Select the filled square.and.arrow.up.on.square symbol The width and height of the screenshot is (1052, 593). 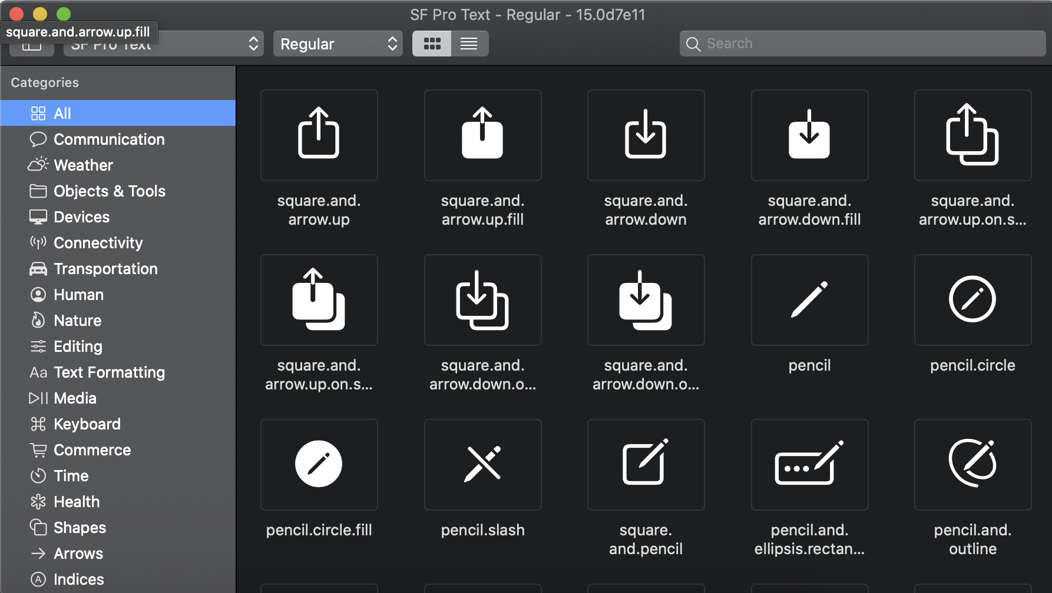(x=319, y=300)
